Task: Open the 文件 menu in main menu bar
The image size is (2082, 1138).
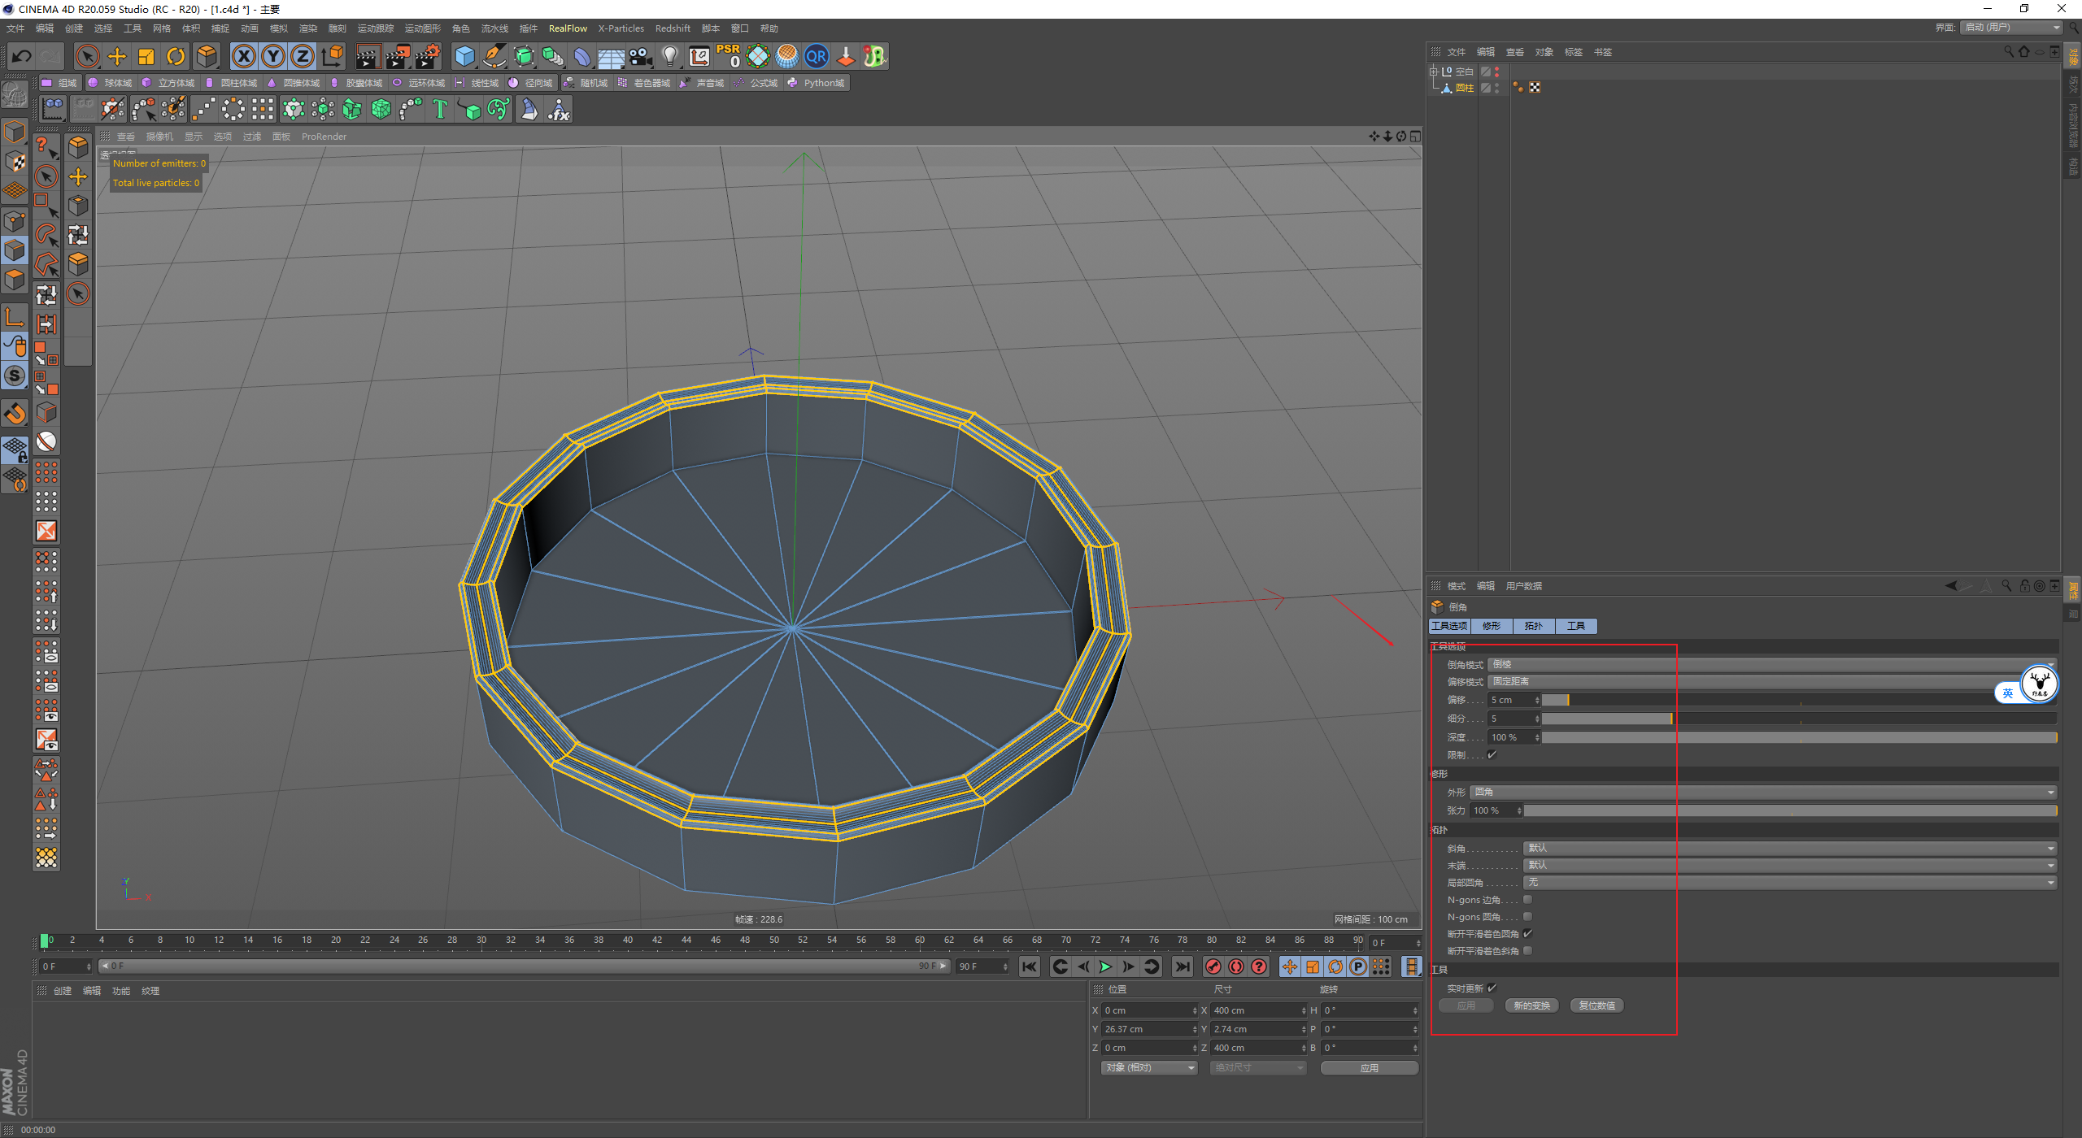Action: tap(15, 28)
